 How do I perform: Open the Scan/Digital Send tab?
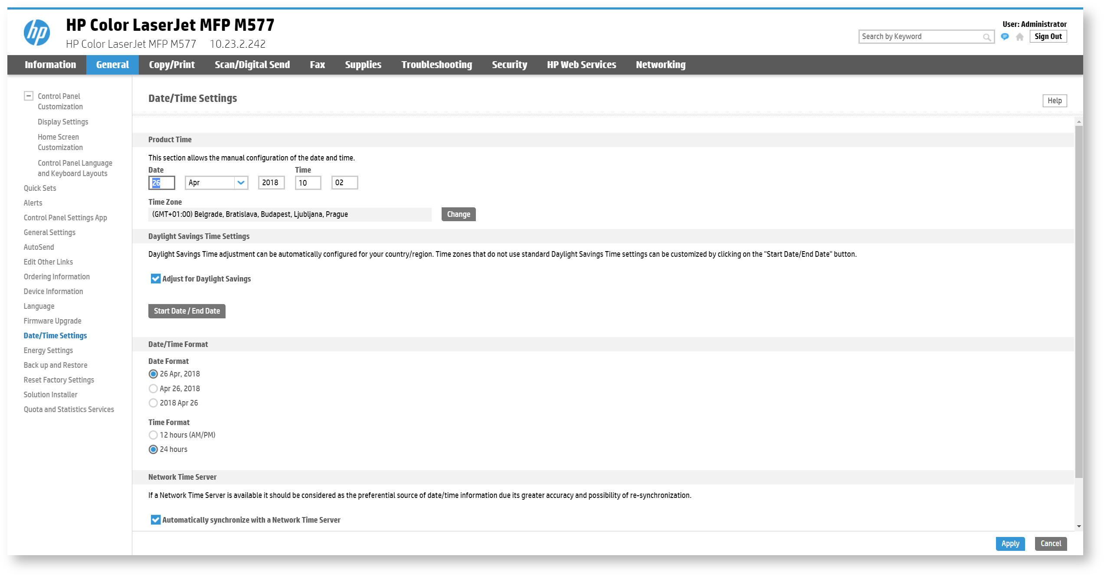[252, 65]
